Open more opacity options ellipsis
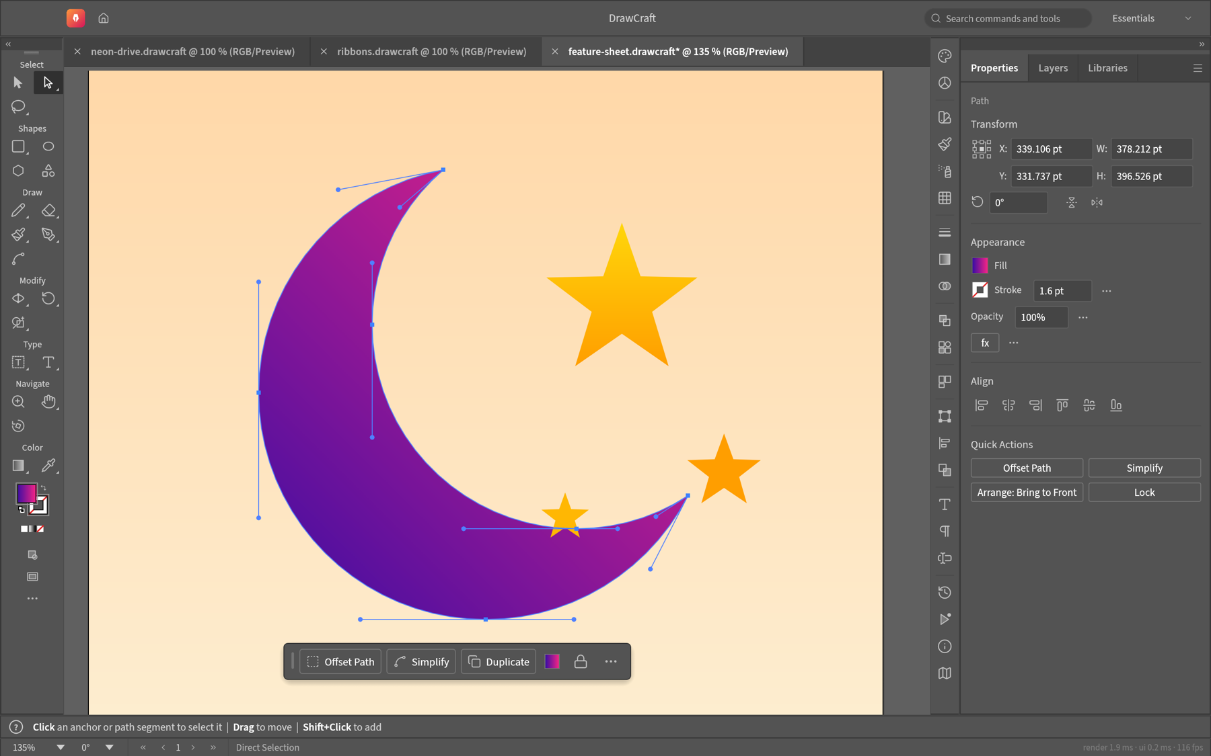Image resolution: width=1211 pixels, height=756 pixels. click(1083, 317)
